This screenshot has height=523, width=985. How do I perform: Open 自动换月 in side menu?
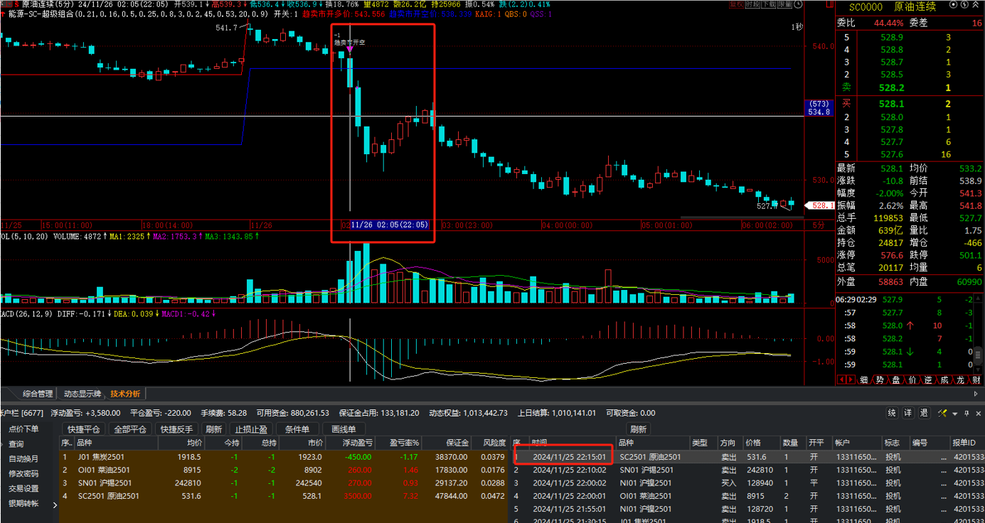coord(24,459)
